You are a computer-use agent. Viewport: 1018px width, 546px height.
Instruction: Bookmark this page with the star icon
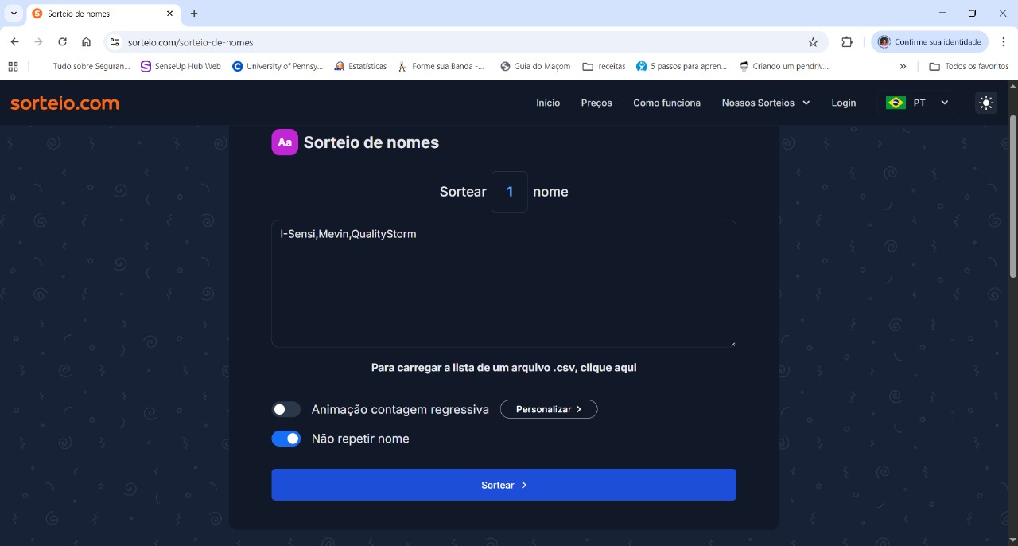[813, 42]
